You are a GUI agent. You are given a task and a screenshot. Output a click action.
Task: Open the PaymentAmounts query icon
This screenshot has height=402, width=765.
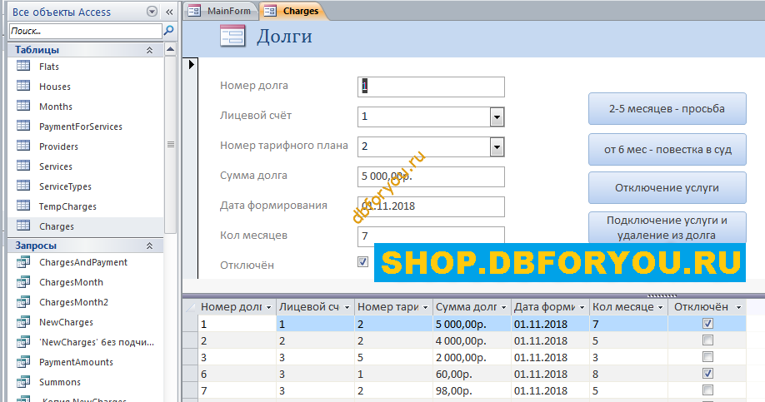pos(23,362)
